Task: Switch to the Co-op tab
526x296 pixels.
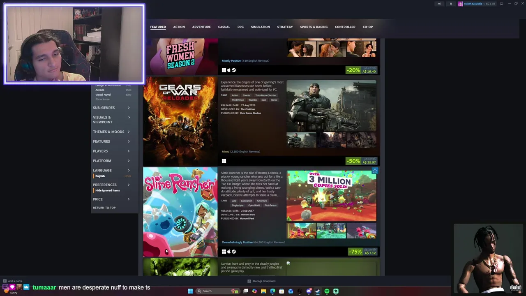Action: 367,27
